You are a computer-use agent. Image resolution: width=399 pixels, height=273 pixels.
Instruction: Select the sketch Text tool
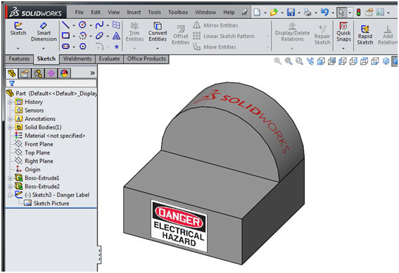116,36
